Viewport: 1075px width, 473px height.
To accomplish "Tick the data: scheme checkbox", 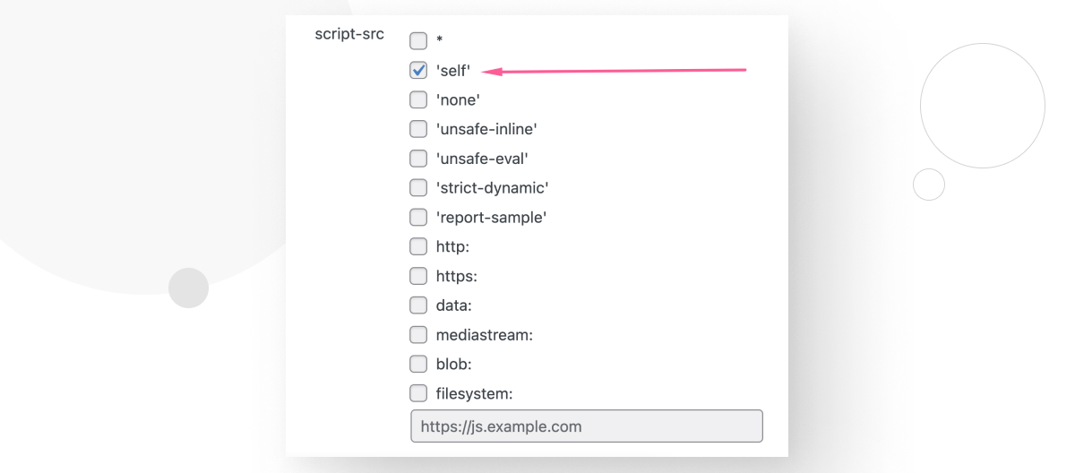I will pos(418,305).
